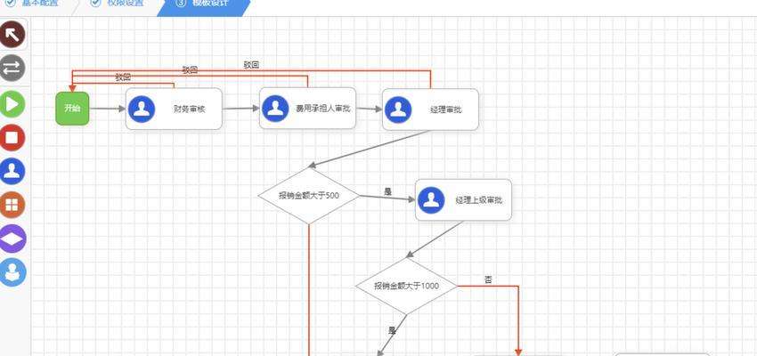Click the user icon in 经理上级审批 node
Viewport: 757px width, 356px height.
431,200
